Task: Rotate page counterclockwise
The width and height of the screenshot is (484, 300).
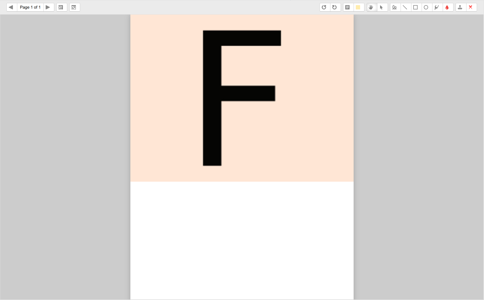Action: [325, 7]
